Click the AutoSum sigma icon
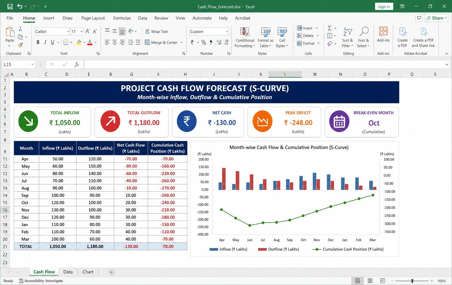This screenshot has height=285, width=452. 330,28
